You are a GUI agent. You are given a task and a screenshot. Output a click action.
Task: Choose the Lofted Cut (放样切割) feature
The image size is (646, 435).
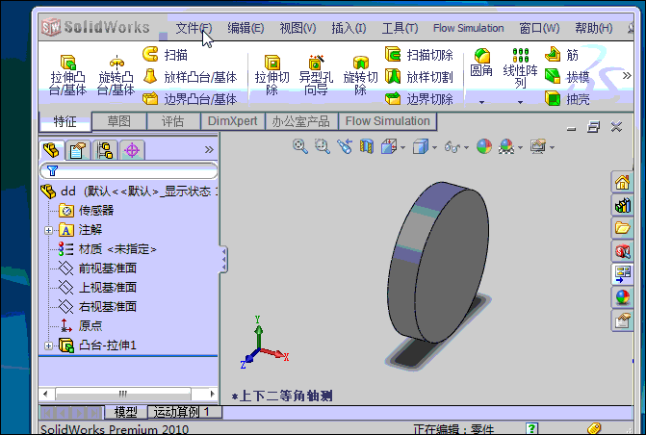coord(419,77)
